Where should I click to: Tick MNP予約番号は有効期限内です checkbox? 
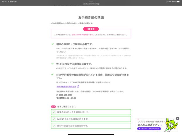click(x=54, y=126)
